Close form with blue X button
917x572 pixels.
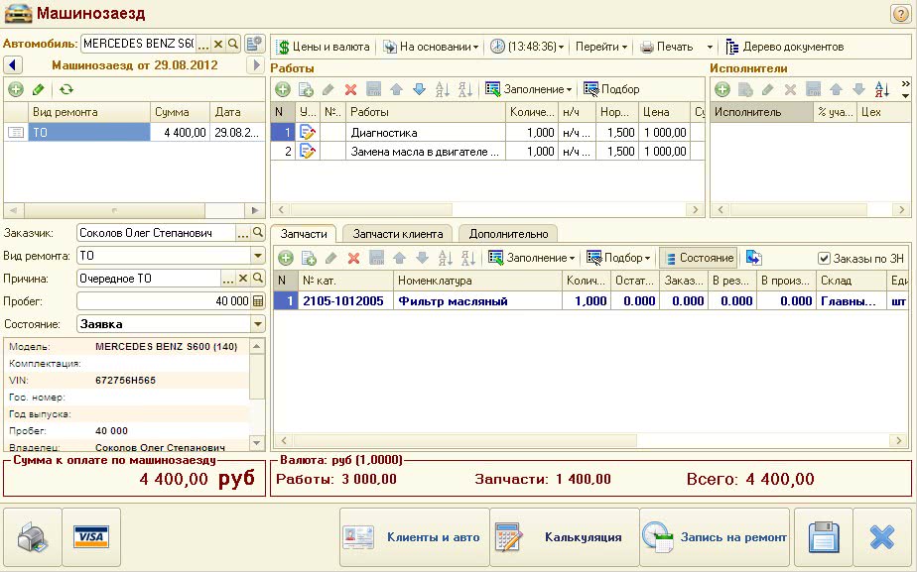[x=882, y=537]
